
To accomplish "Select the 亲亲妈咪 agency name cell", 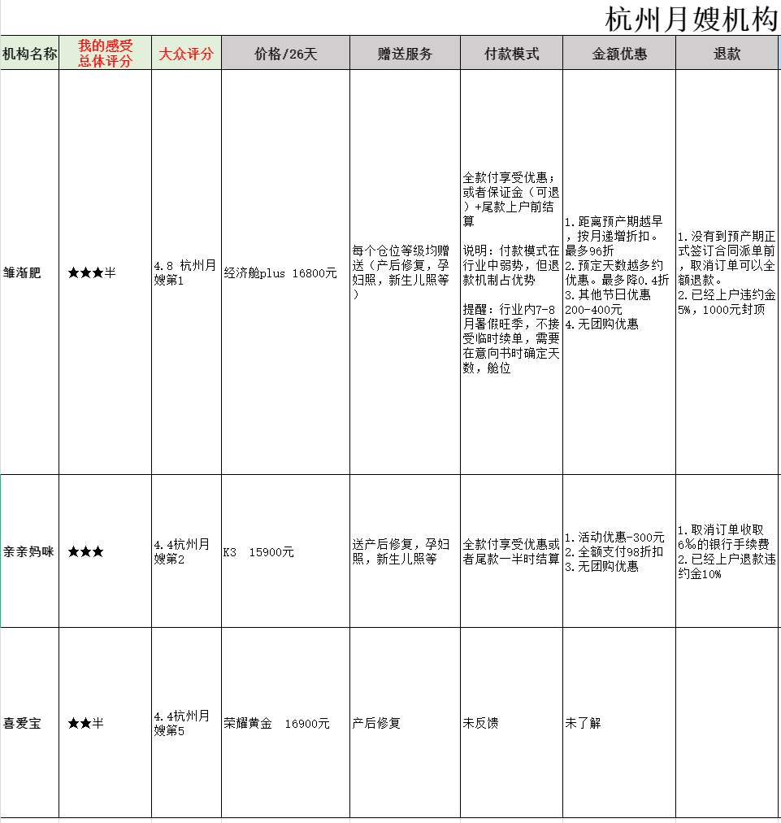I will pos(29,551).
